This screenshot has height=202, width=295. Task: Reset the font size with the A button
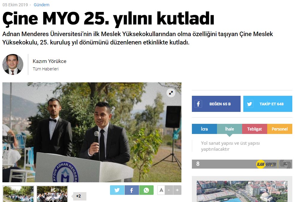(161, 190)
